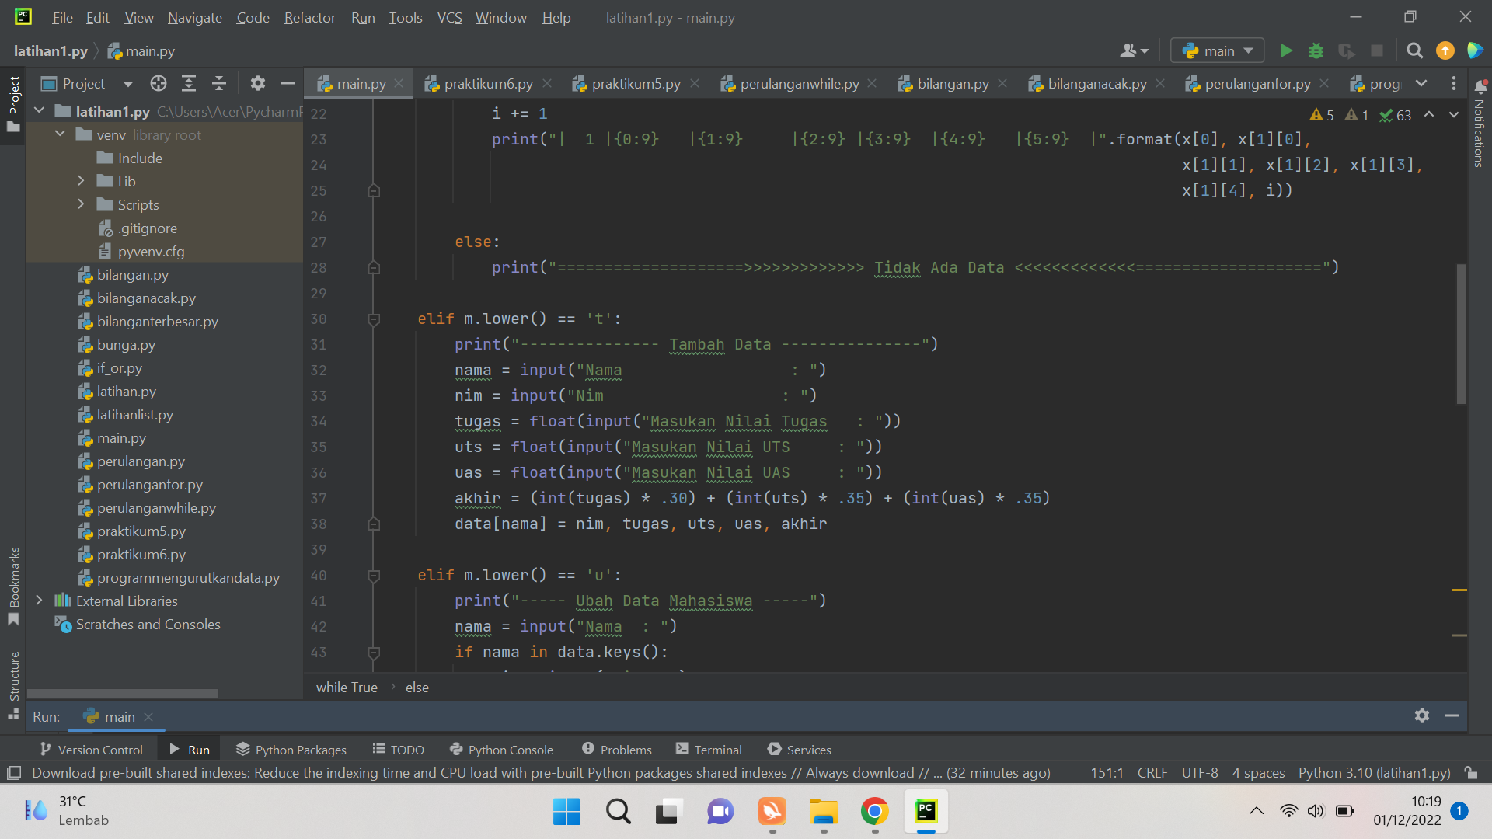The width and height of the screenshot is (1492, 839).
Task: Expand External Libraries node
Action: [40, 601]
